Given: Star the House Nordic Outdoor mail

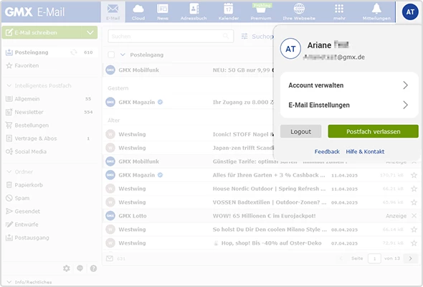Looking at the screenshot, I should click(414, 189).
